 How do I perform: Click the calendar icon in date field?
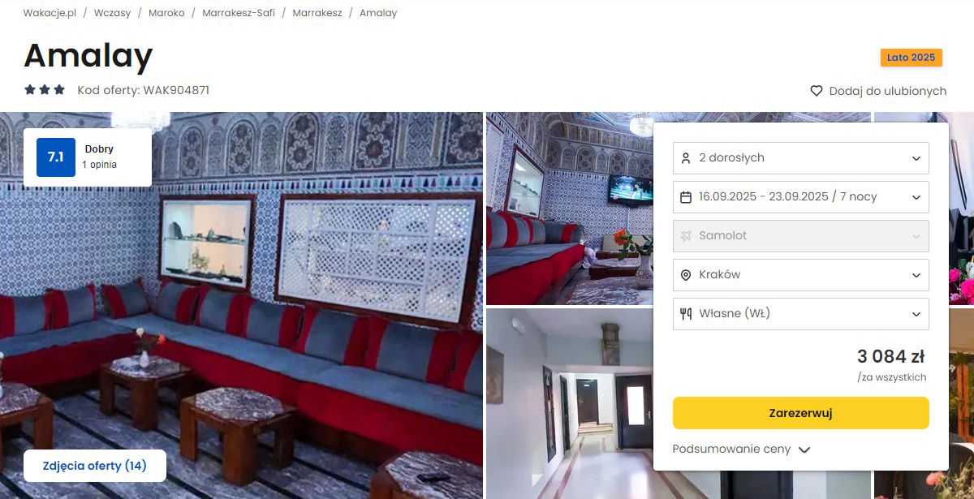pyautogui.click(x=686, y=196)
